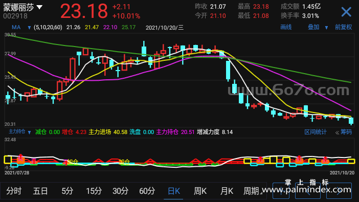
Task: Select the 周K weekly chart tab
Action: pyautogui.click(x=200, y=191)
